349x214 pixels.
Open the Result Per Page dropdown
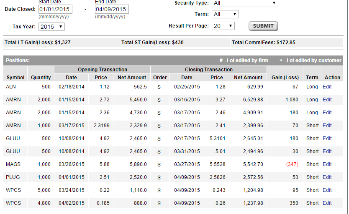223,26
